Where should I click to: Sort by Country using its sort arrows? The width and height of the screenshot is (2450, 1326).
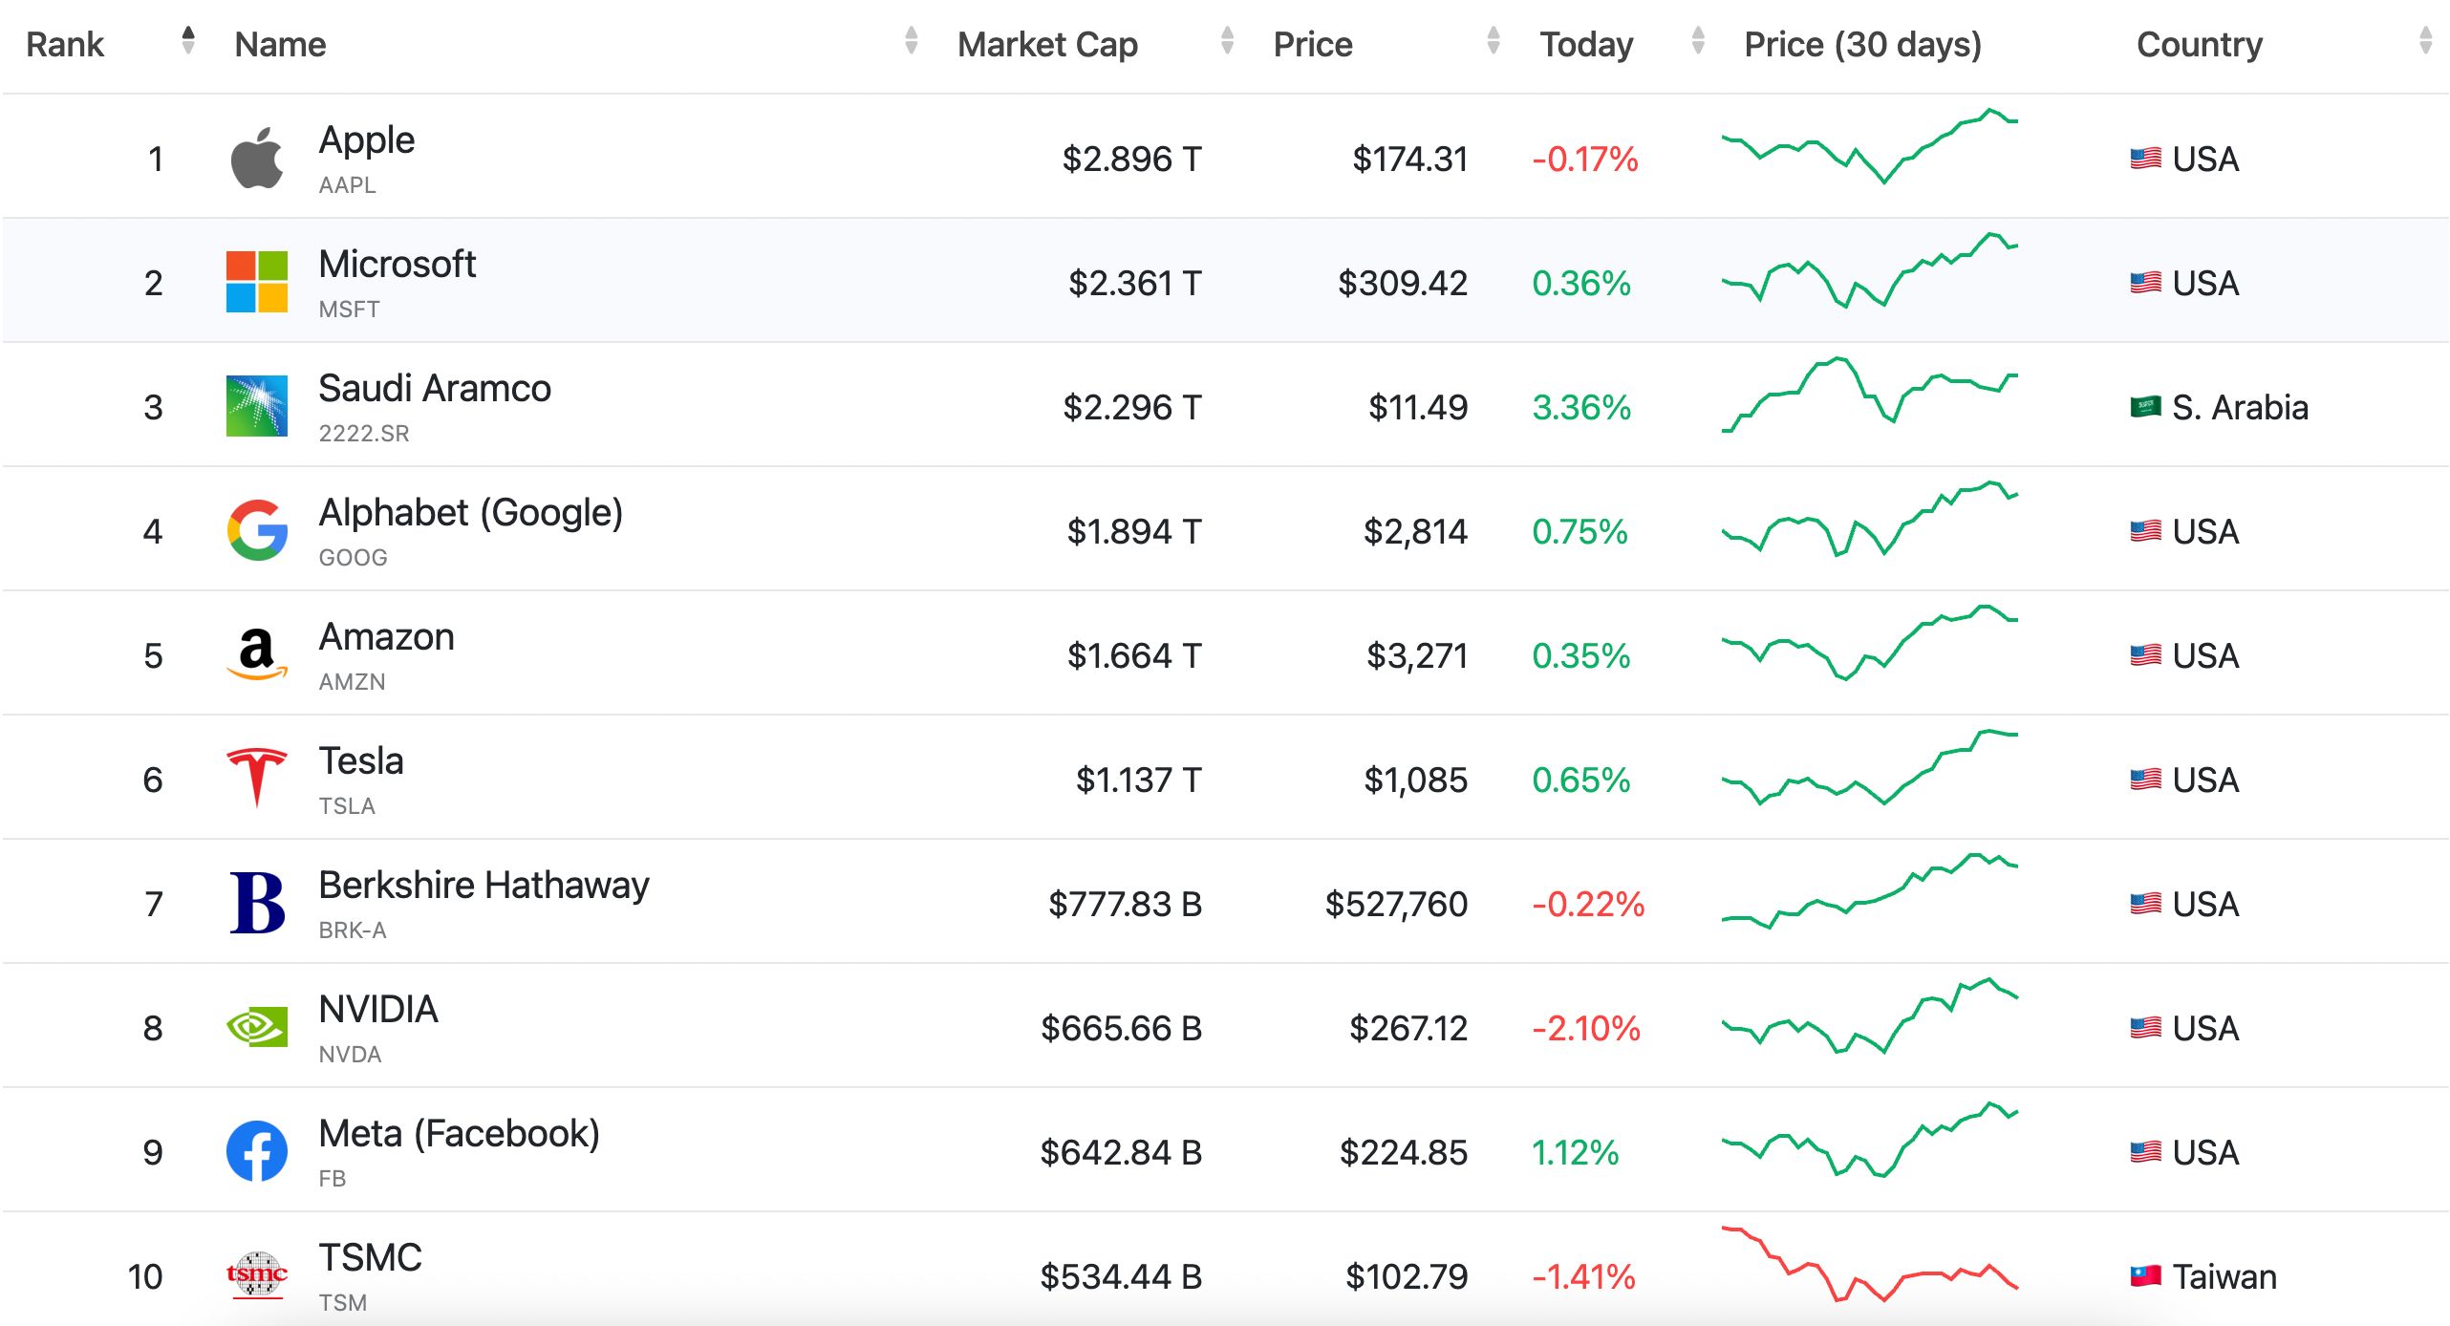click(2425, 40)
